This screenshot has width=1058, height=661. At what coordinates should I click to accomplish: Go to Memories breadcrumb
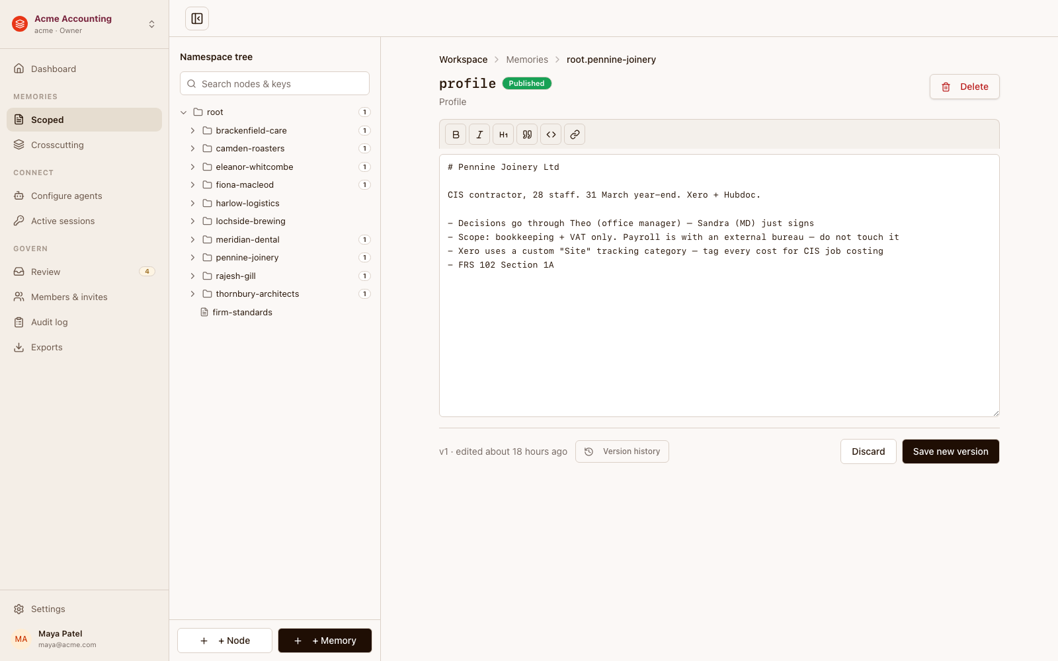point(527,59)
